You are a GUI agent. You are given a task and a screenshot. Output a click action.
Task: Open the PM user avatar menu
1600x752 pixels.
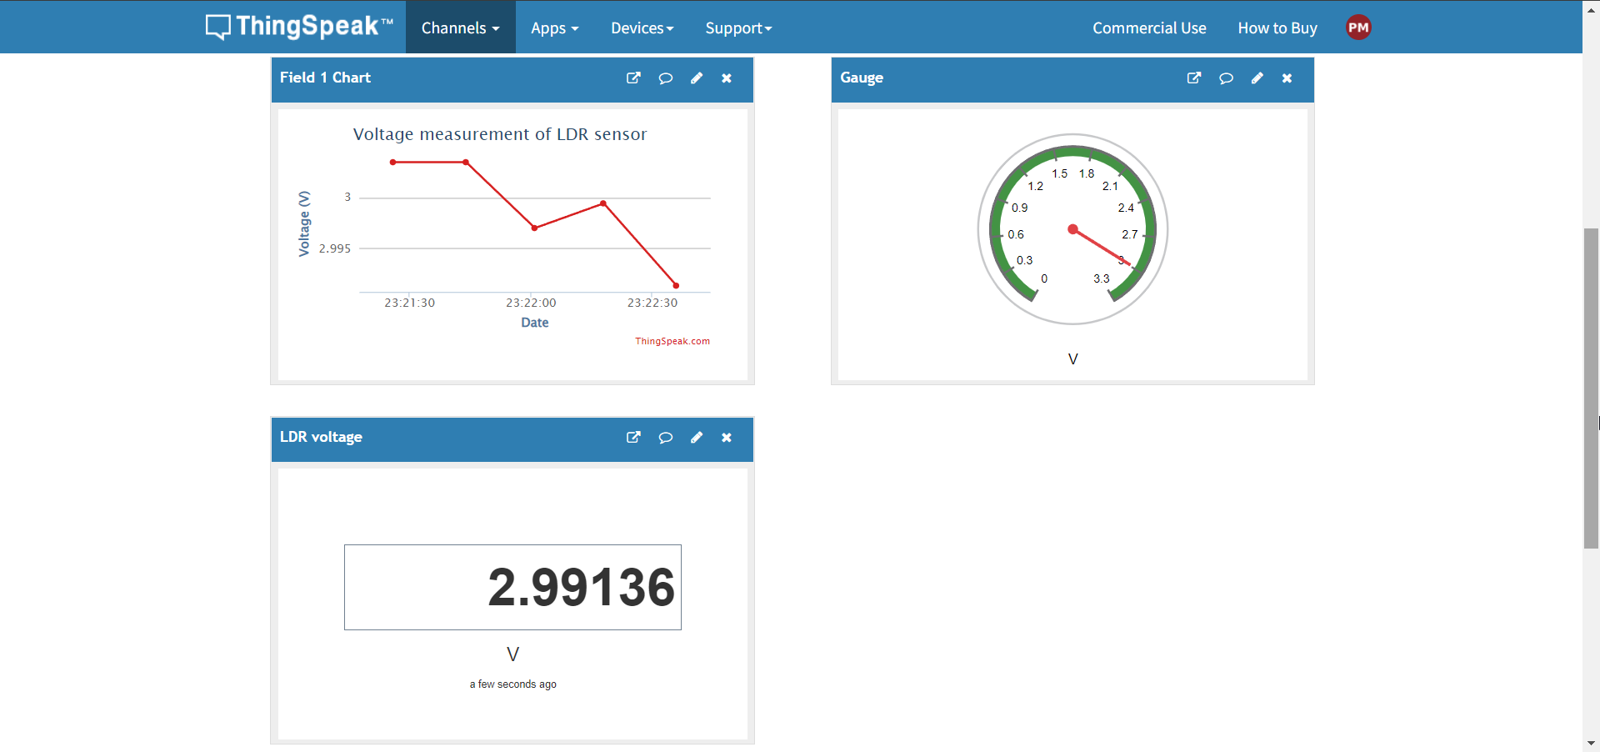[1358, 28]
